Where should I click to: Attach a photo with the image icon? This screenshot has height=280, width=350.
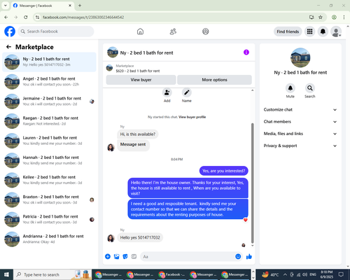(116, 257)
